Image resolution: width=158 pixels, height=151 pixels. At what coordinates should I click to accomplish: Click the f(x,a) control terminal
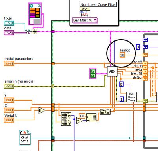9,23
